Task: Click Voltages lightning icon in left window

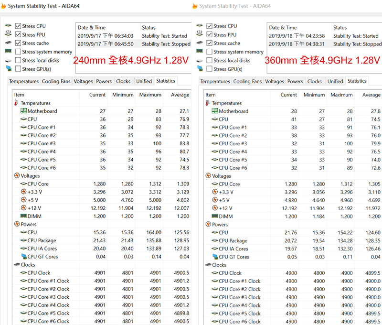Action: click(17, 175)
